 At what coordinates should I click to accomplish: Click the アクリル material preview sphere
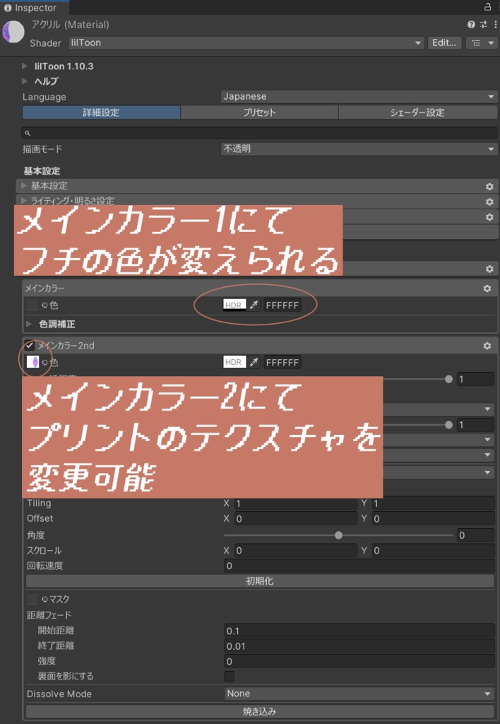(x=13, y=32)
